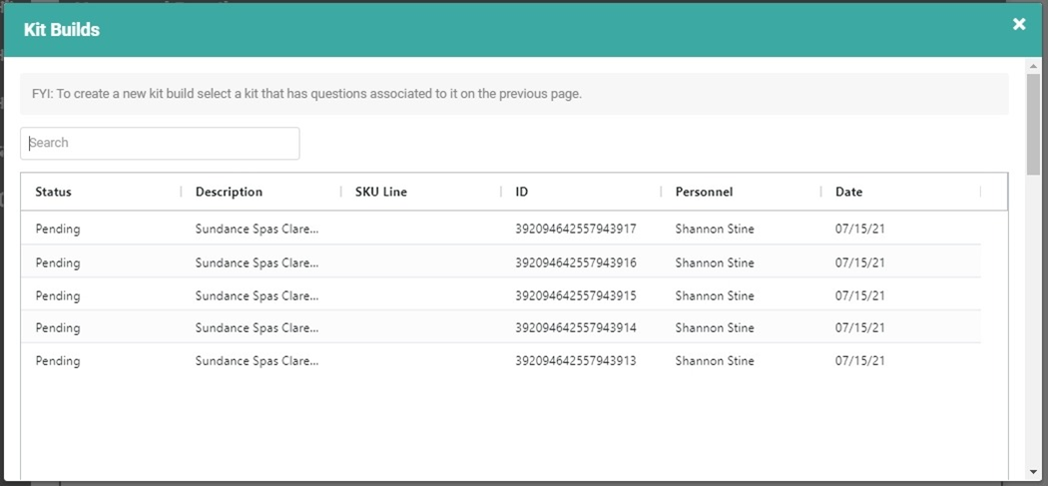Click the 07/15/21 date in third row
Image resolution: width=1048 pixels, height=486 pixels.
[x=860, y=295]
